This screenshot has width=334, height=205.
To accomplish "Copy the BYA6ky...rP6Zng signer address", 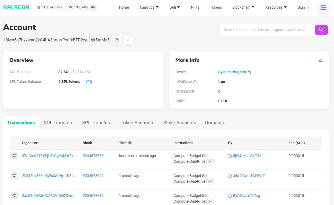I will [x=230, y=196].
